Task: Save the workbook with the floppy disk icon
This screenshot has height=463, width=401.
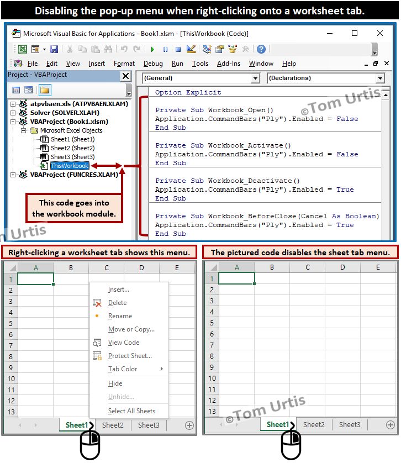Action: [x=54, y=49]
